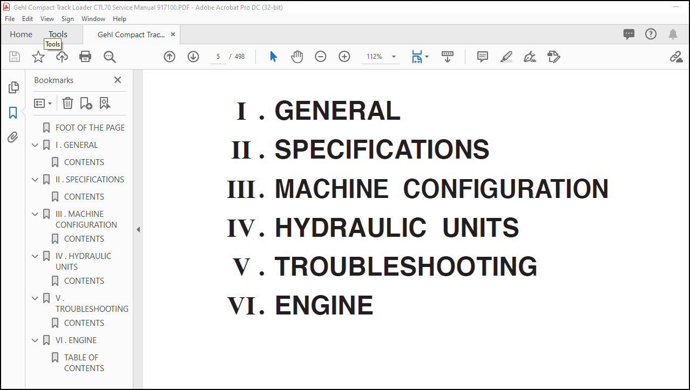Jump to III . MACHINE CONFIGURATION bookmark
This screenshot has height=390, width=690.
(x=86, y=220)
